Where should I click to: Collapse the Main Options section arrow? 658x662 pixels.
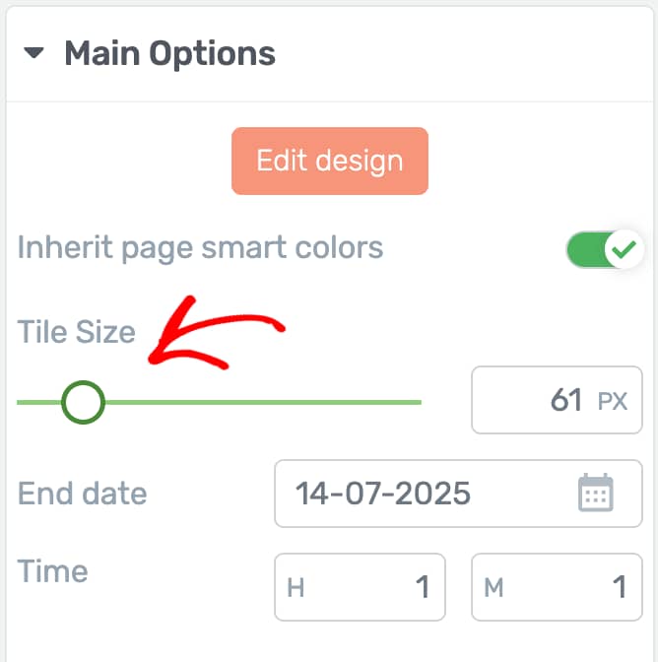(33, 53)
